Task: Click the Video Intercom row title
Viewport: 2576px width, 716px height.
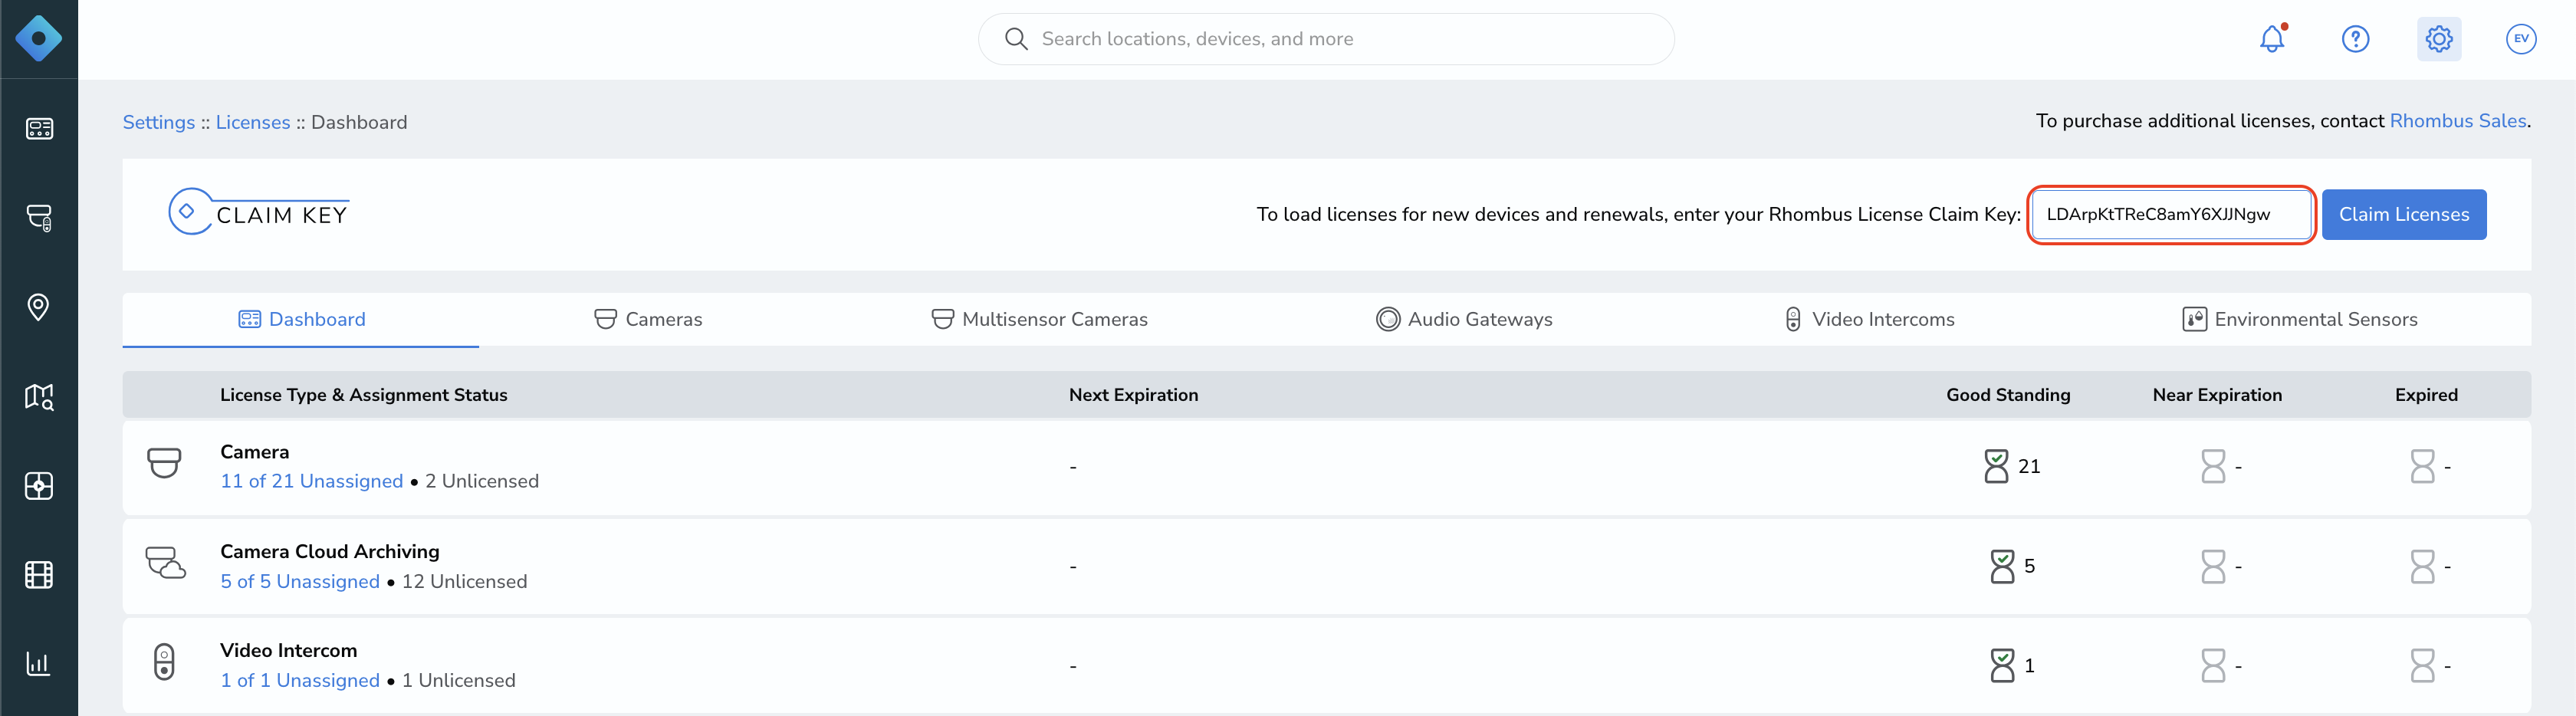Action: coord(288,650)
